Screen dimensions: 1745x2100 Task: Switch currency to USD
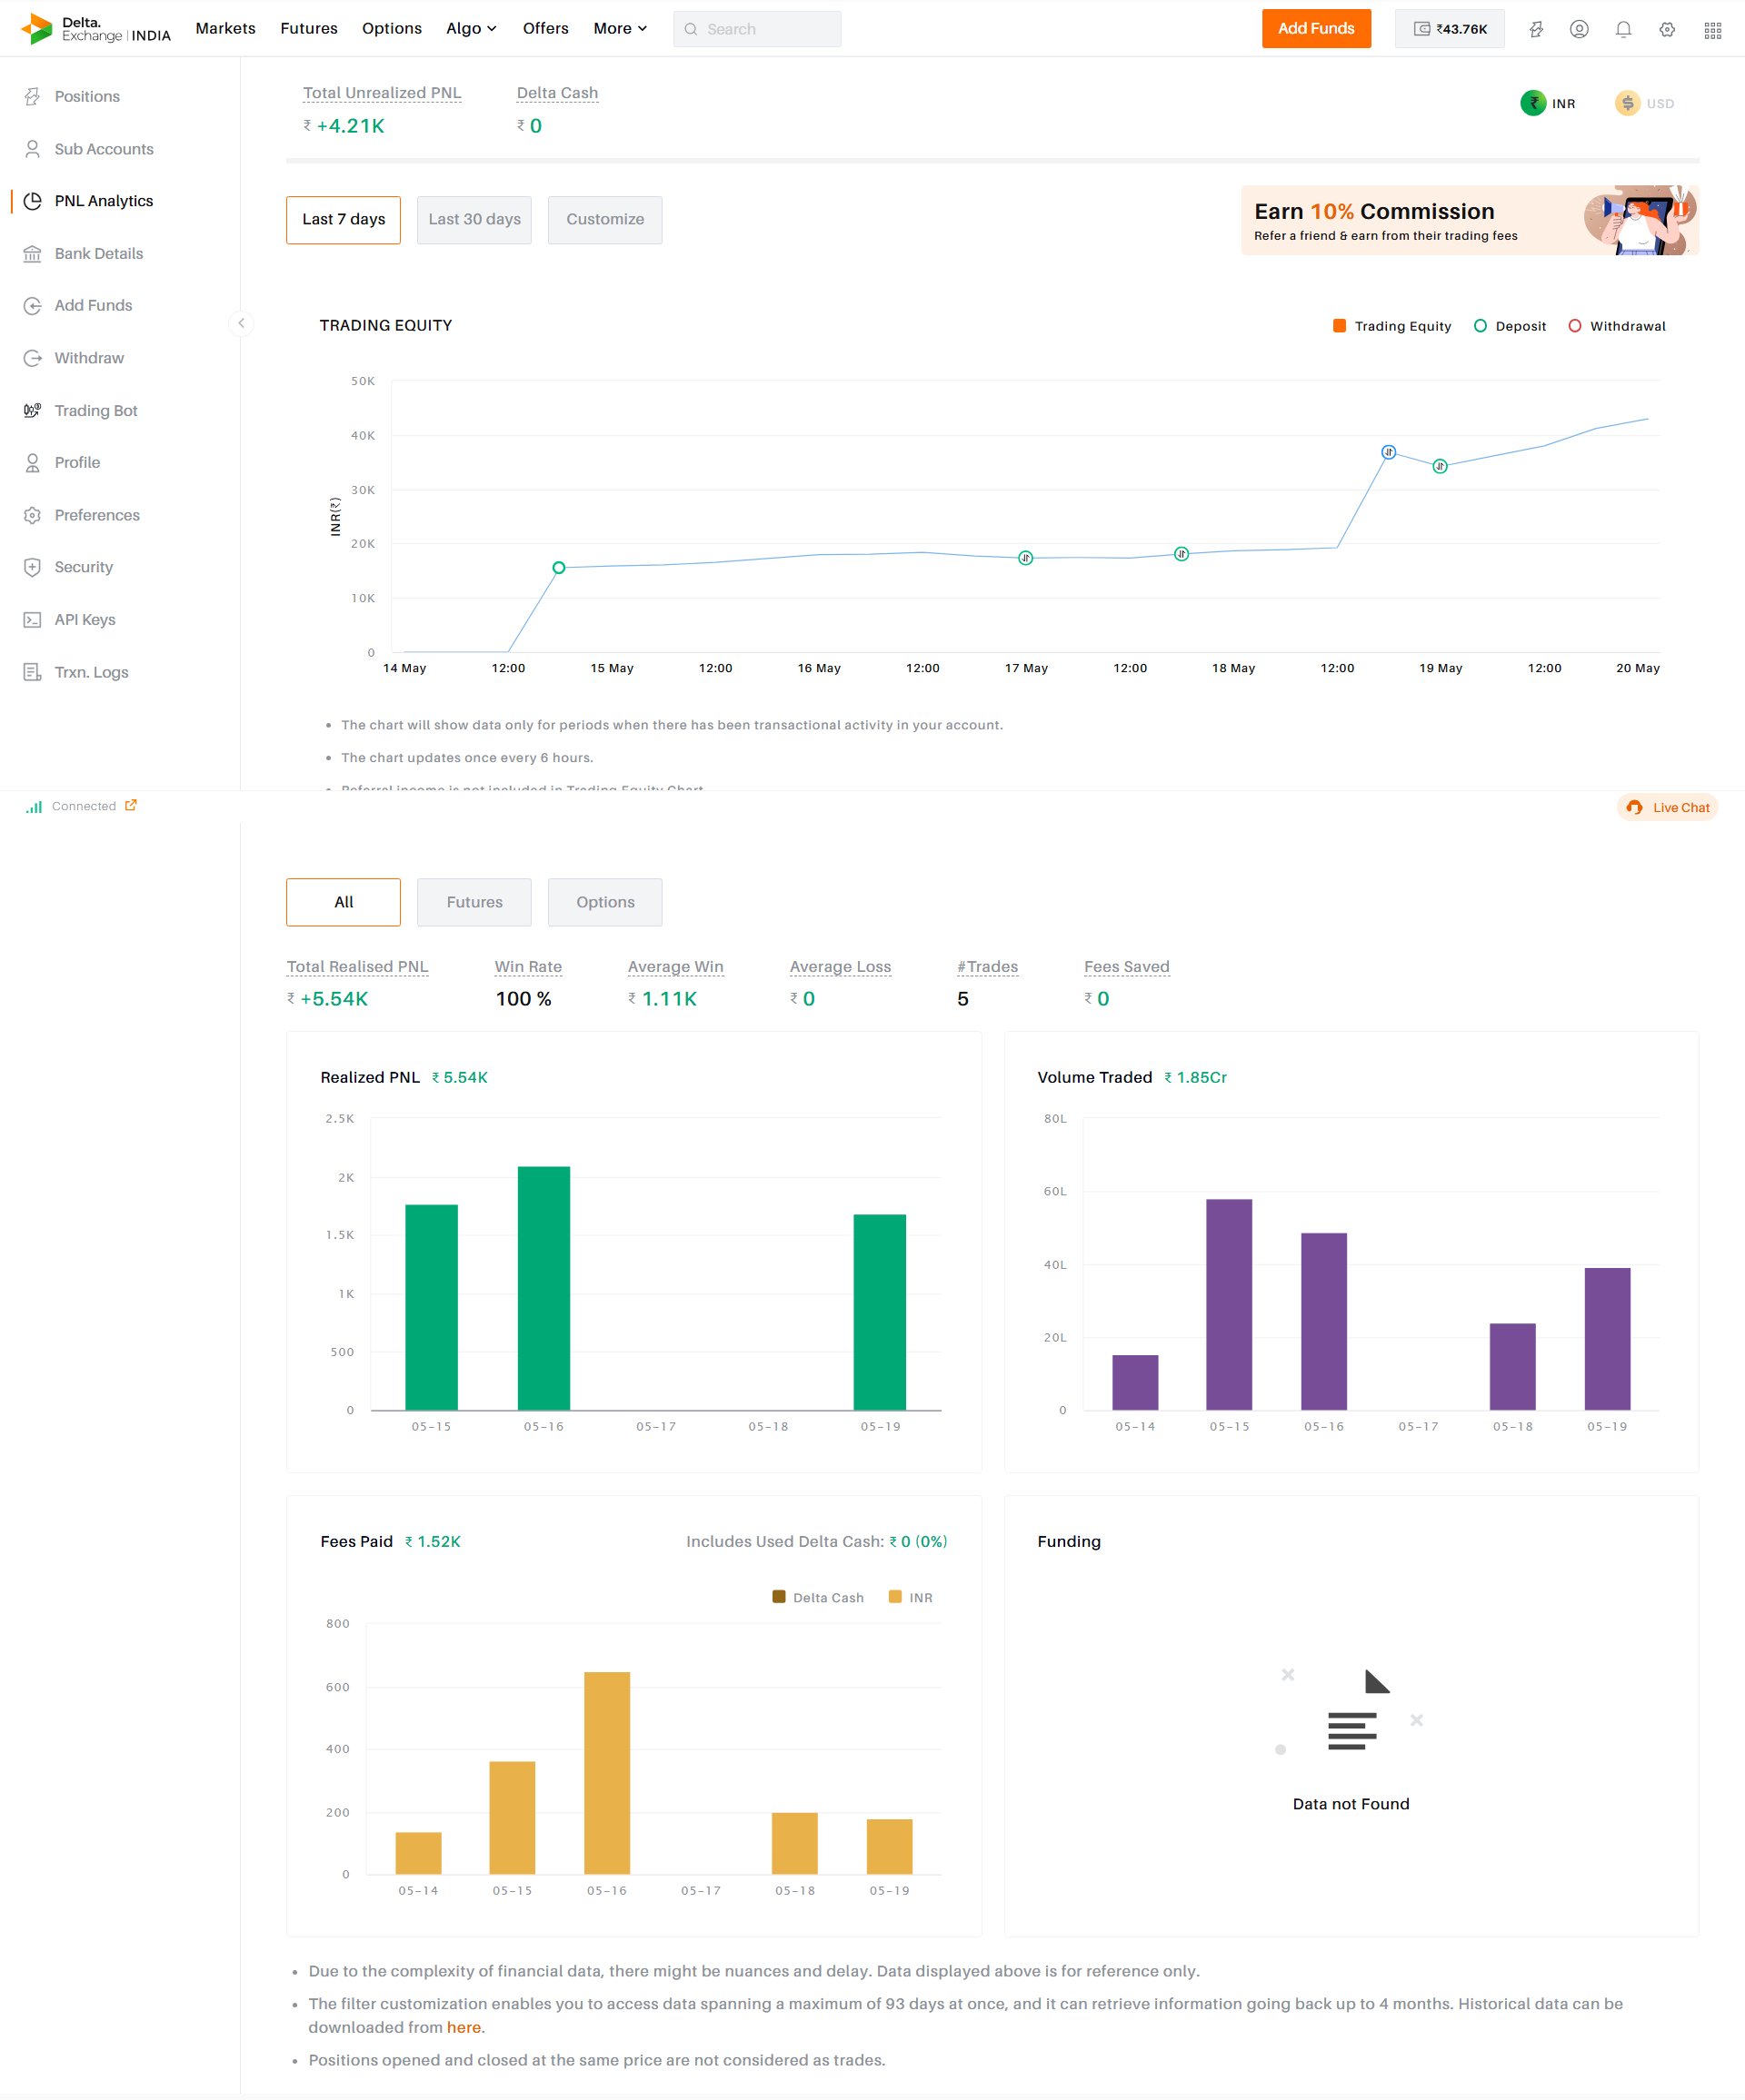point(1644,103)
